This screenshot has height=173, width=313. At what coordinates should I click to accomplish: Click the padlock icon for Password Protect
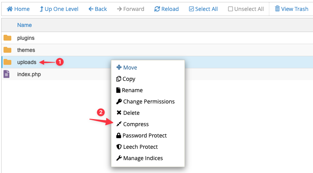pyautogui.click(x=119, y=136)
